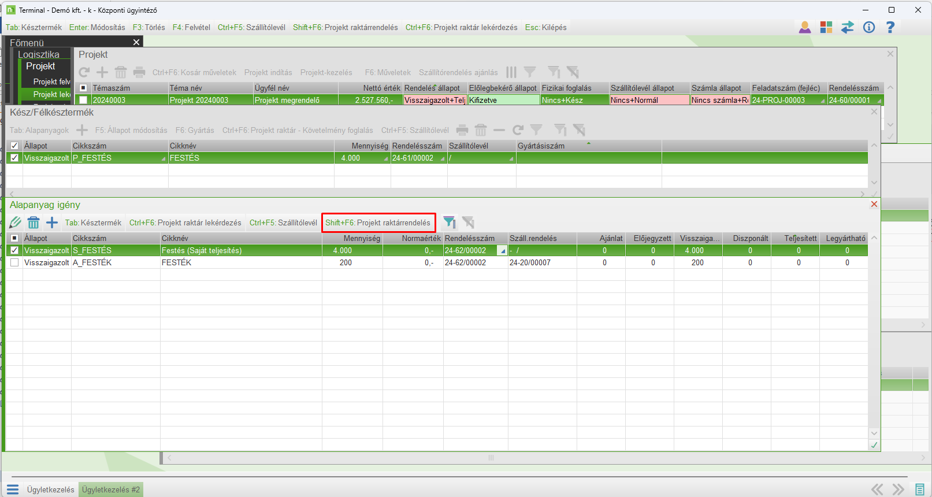Image resolution: width=932 pixels, height=497 pixels.
Task: Expand the 24-PROJ-00003 Feladatszám cell arrow
Action: point(822,101)
